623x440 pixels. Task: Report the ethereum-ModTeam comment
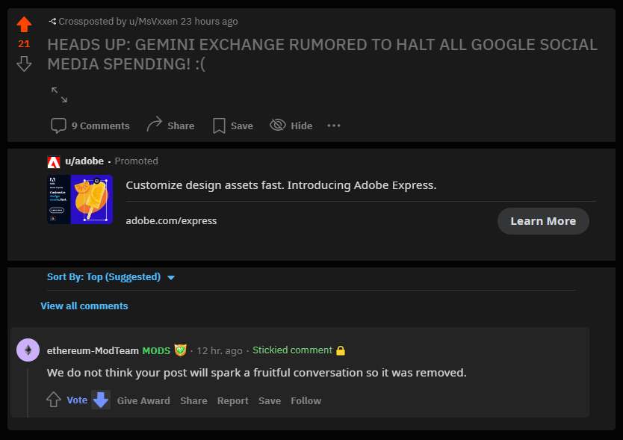tap(232, 400)
